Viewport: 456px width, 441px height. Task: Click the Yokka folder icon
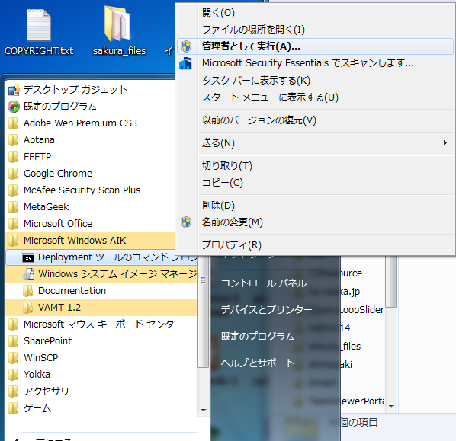[x=14, y=375]
